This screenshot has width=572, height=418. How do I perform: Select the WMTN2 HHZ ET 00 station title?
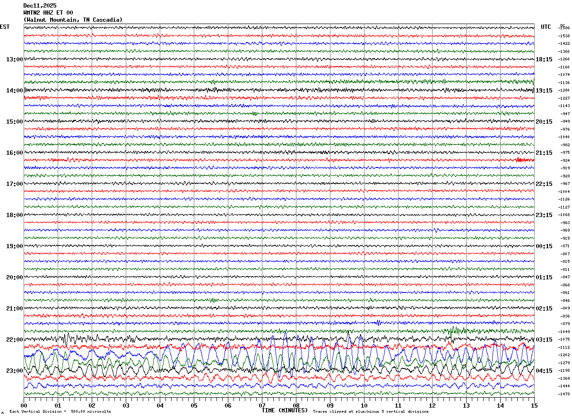click(48, 13)
